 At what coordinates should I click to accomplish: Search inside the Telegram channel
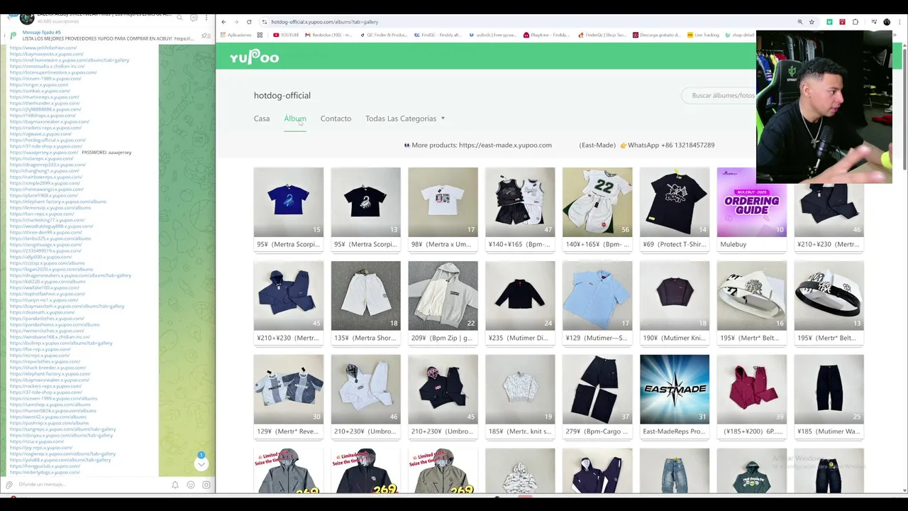click(179, 18)
